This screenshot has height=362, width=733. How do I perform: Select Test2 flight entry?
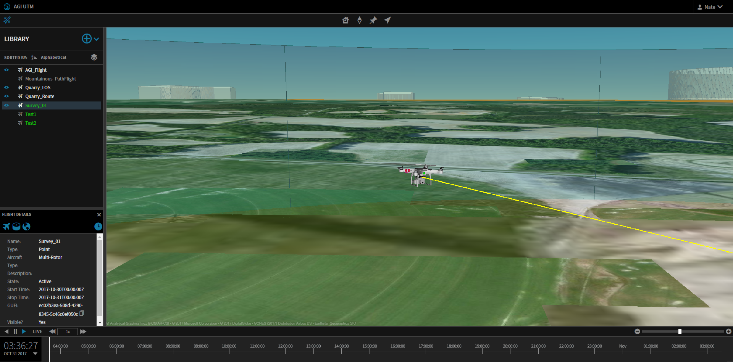(x=31, y=123)
